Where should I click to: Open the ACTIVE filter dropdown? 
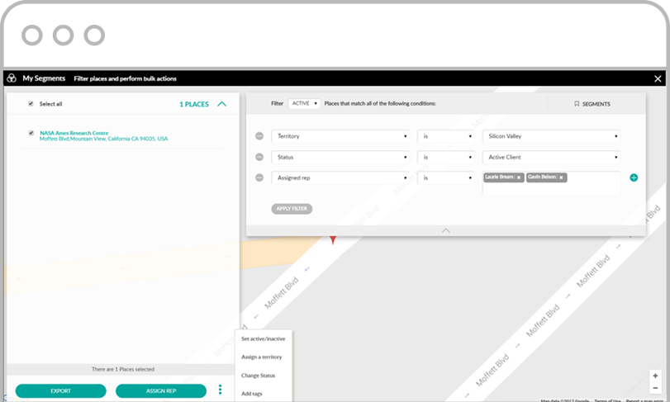304,103
